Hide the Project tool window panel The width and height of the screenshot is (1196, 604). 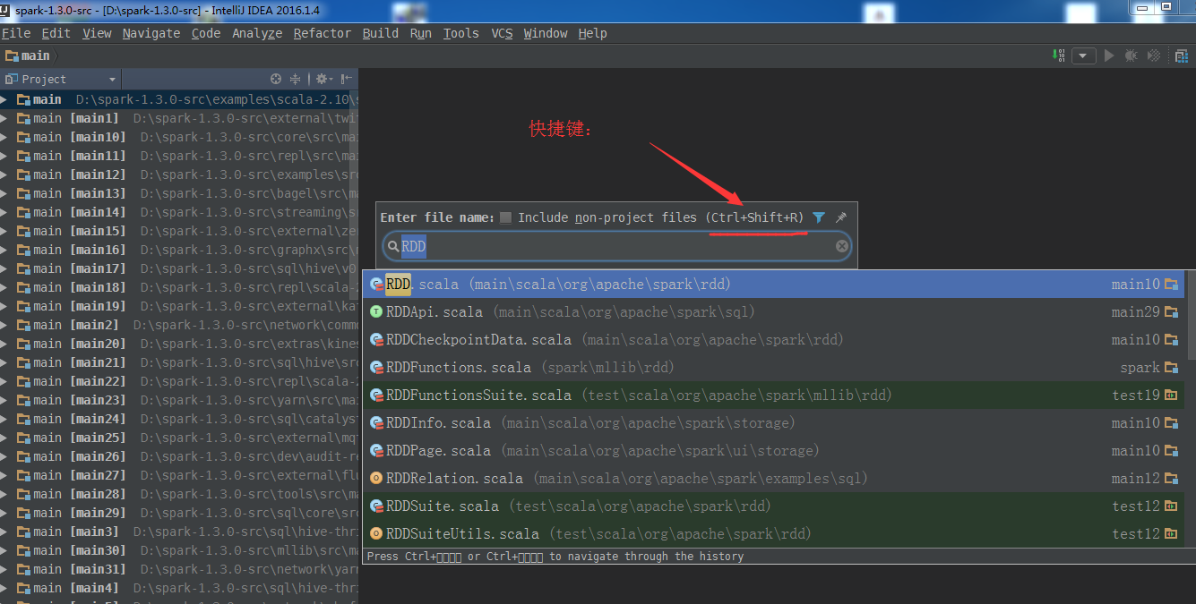pos(347,79)
